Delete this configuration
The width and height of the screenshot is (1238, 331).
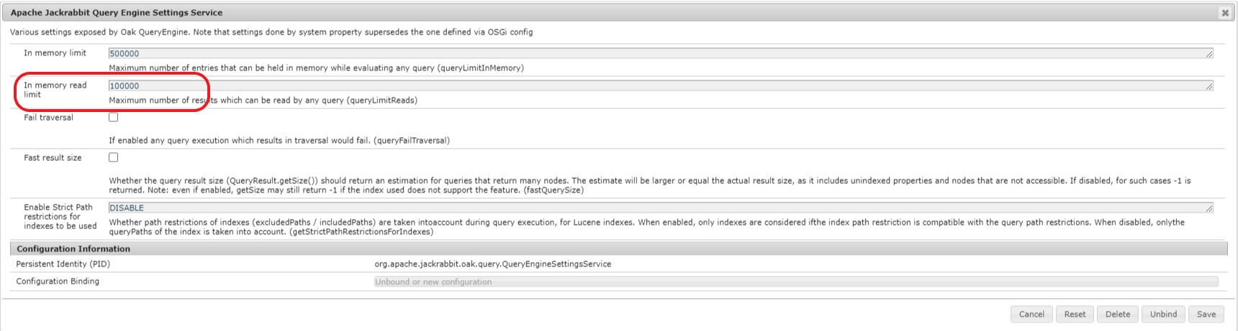(x=1117, y=314)
